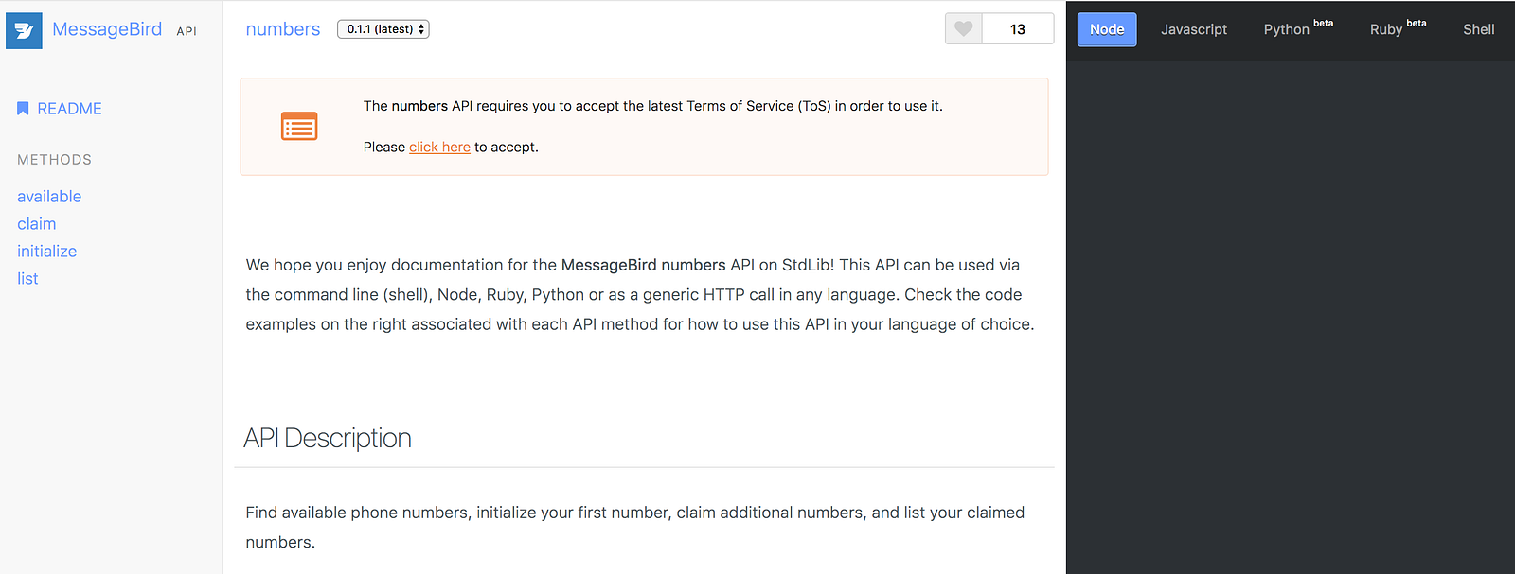Switch to the Javascript code tab
The height and width of the screenshot is (574, 1515).
point(1193,29)
